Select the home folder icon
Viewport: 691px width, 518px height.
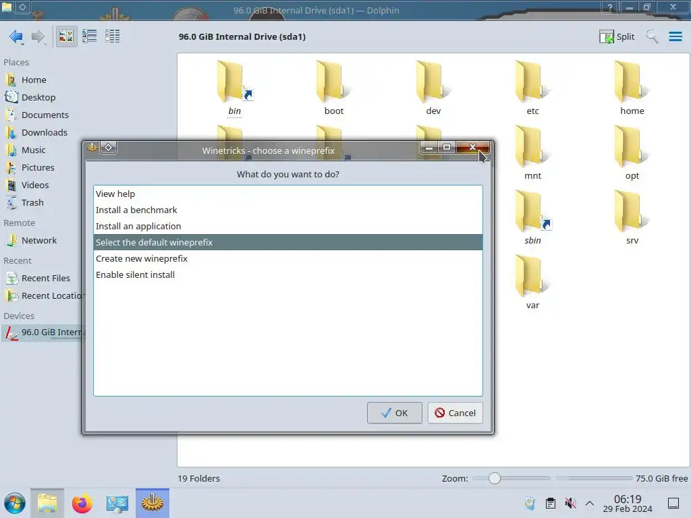(632, 82)
